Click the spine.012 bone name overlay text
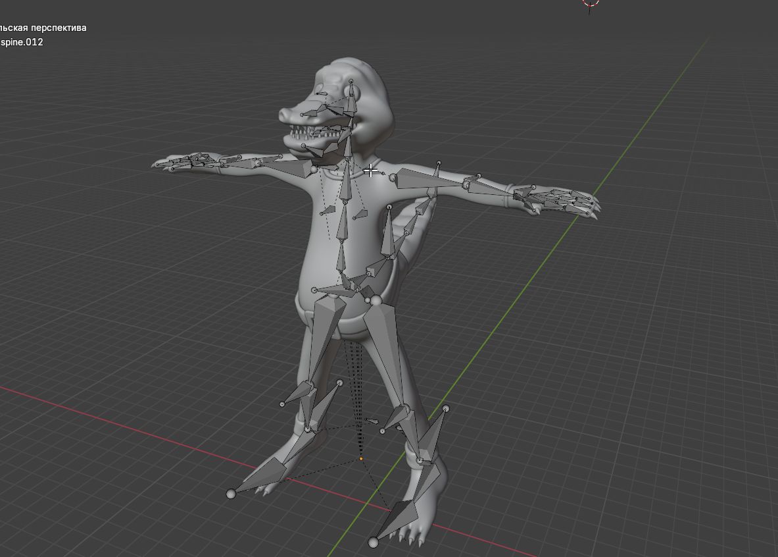778x557 pixels. pyautogui.click(x=21, y=42)
